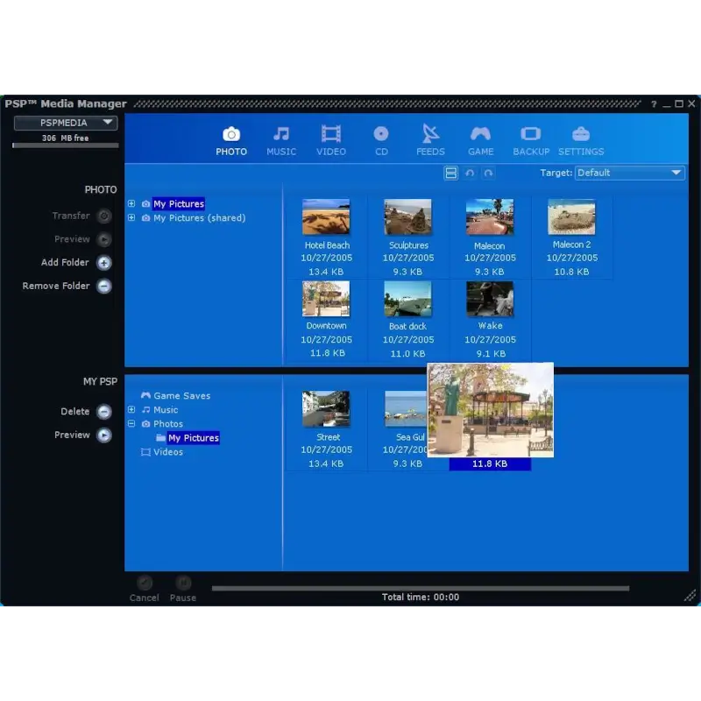This screenshot has width=701, height=701.
Task: Select Game Saves in MY PSP tree
Action: pos(181,396)
